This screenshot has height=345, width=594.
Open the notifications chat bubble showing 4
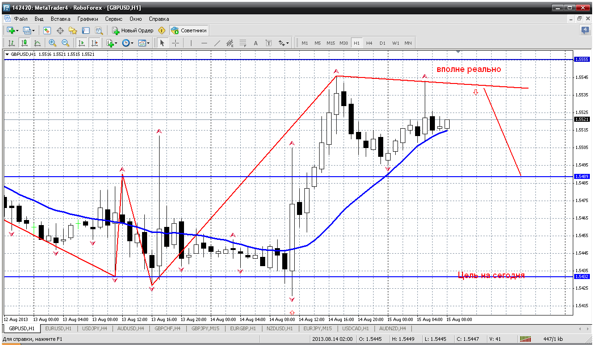585,30
